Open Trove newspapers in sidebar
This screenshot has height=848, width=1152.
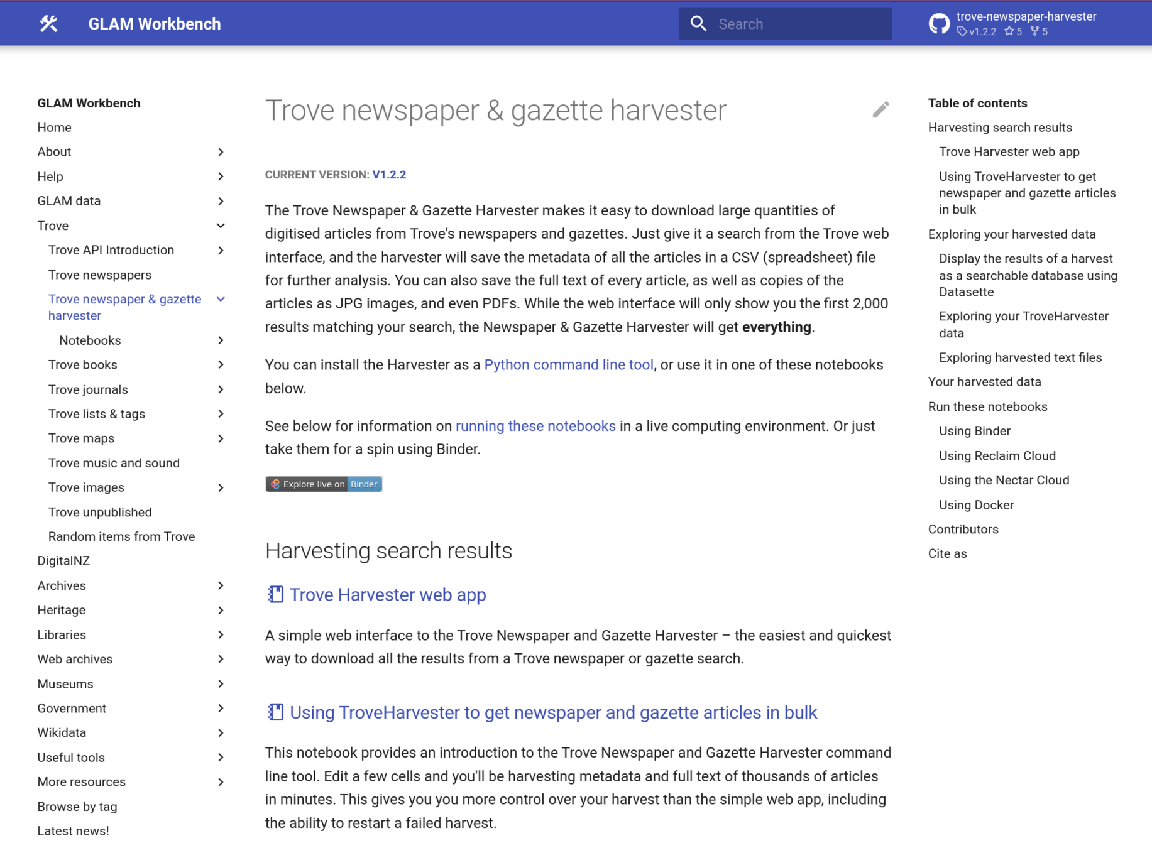(100, 275)
